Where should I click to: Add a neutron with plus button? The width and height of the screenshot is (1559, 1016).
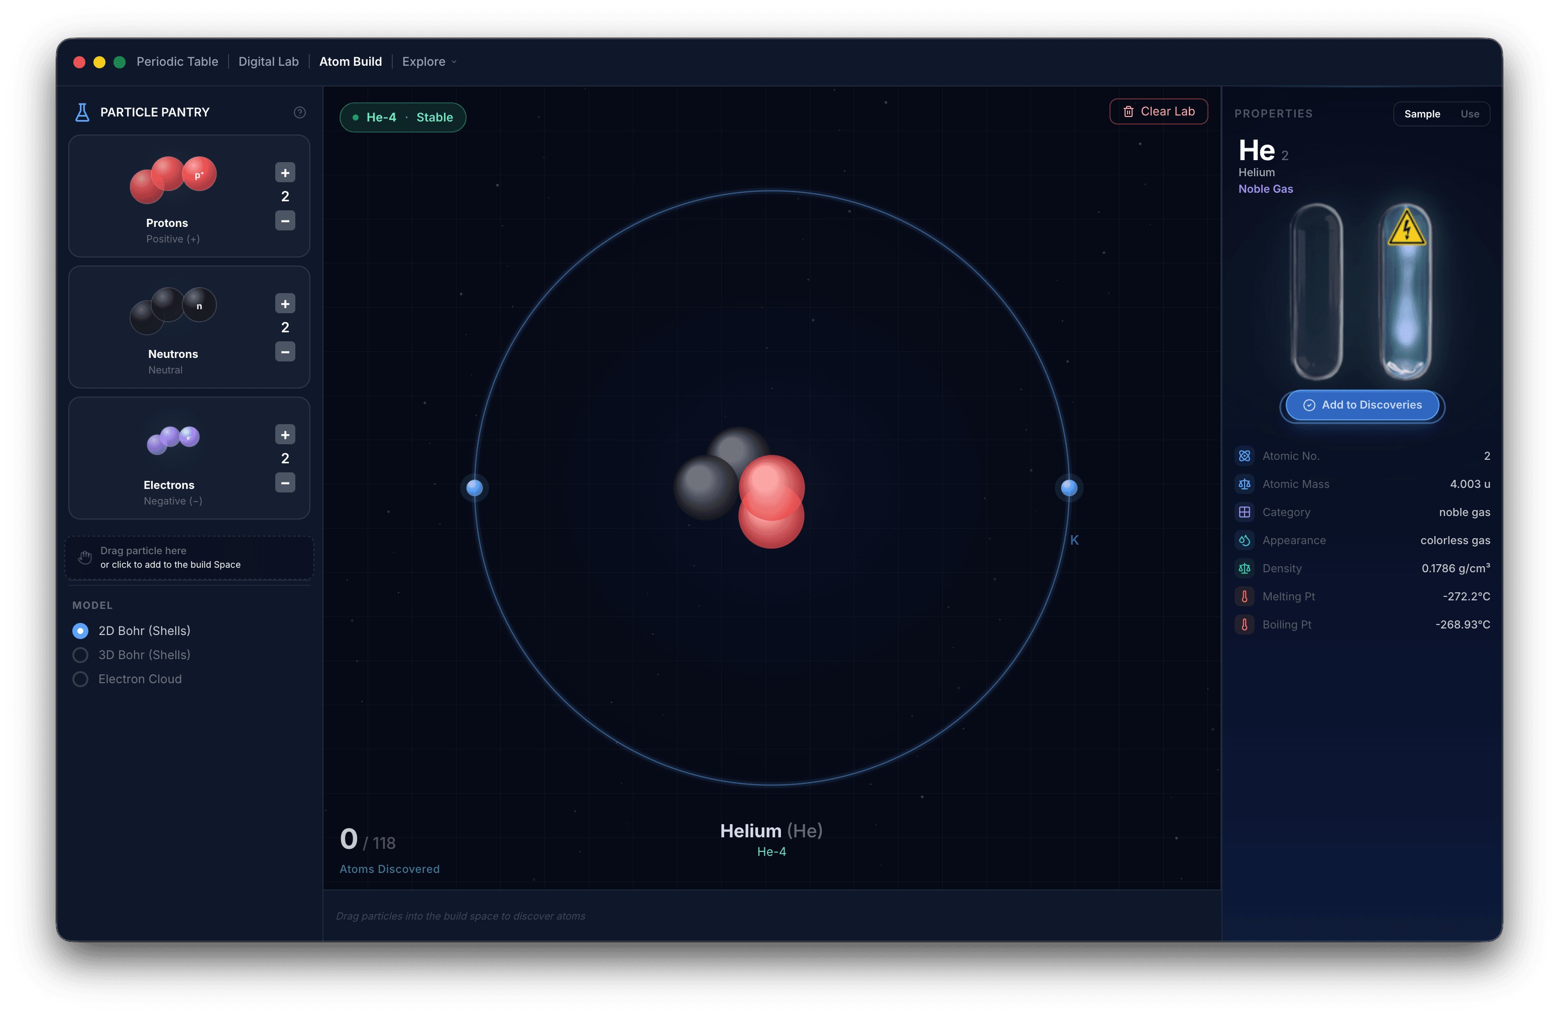[x=285, y=304]
